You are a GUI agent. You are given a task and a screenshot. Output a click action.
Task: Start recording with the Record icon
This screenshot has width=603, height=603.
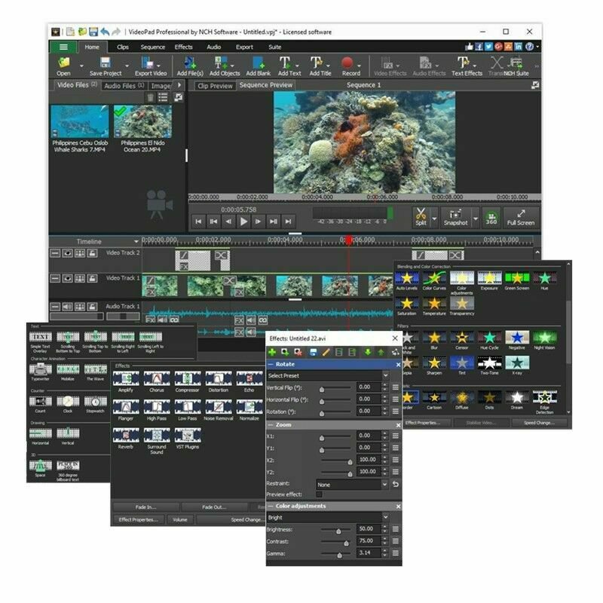point(350,66)
